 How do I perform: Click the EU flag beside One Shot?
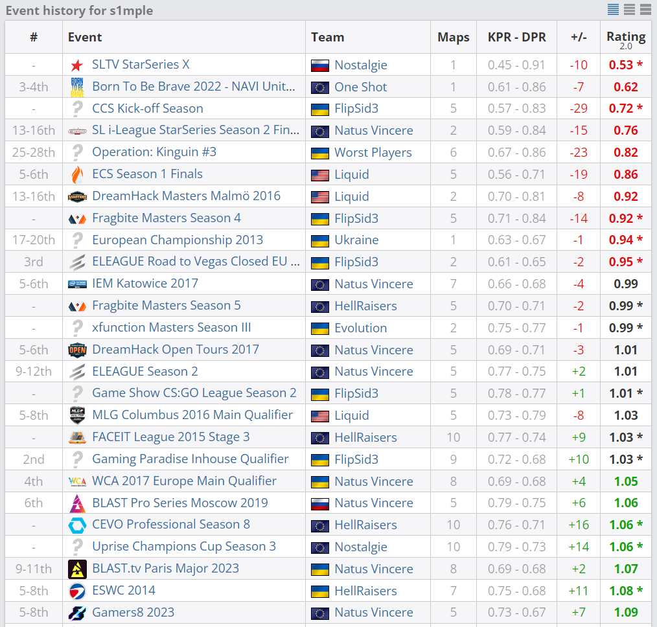(x=319, y=87)
